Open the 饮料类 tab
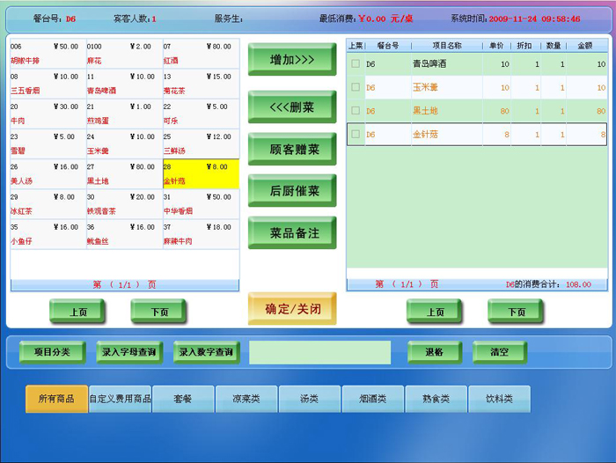Screen dimensions: 616x463 pos(499,399)
